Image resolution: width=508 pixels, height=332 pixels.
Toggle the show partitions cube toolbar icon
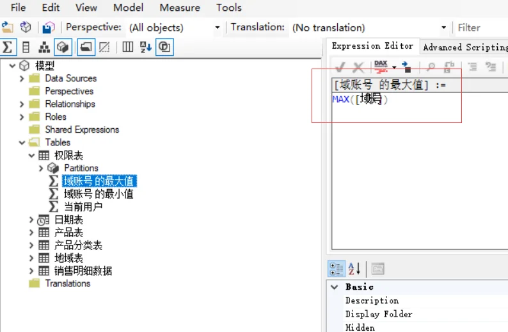63,47
